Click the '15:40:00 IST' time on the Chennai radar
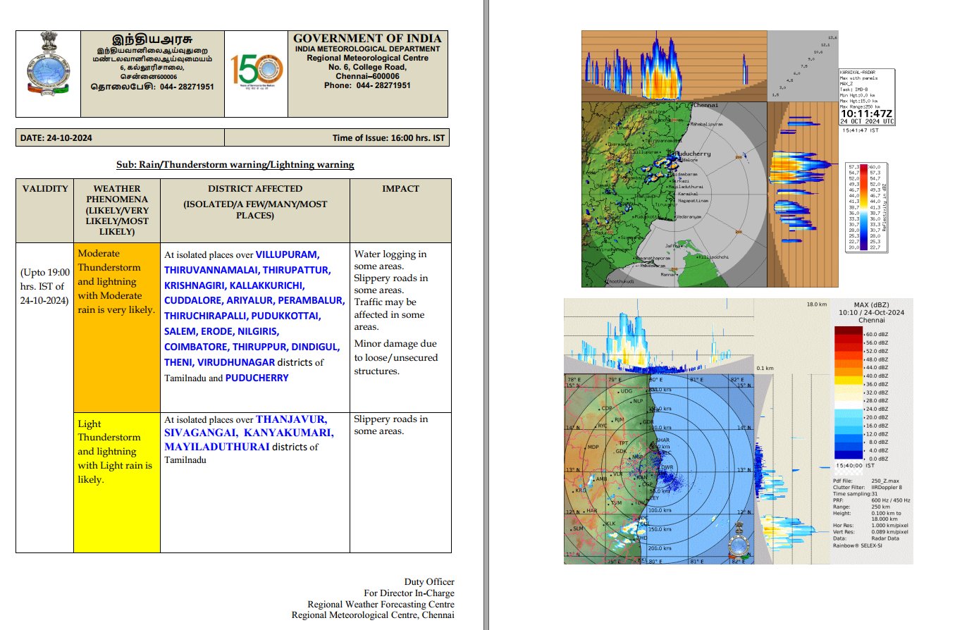974x630 pixels. (855, 466)
